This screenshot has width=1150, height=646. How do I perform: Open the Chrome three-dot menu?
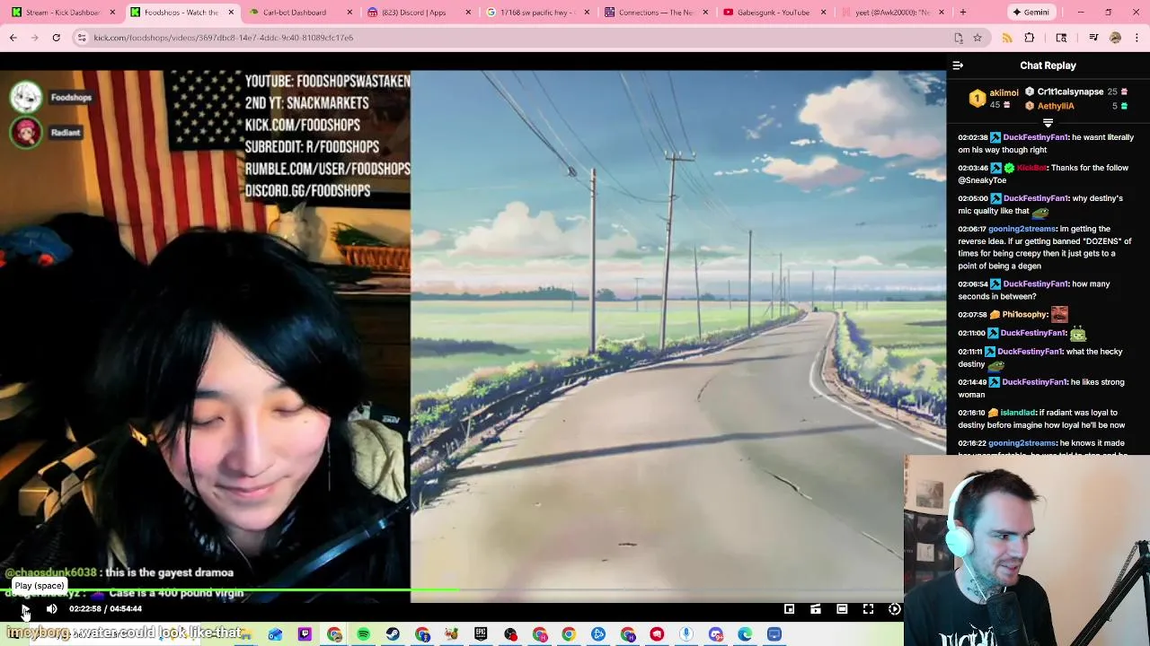pyautogui.click(x=1137, y=38)
